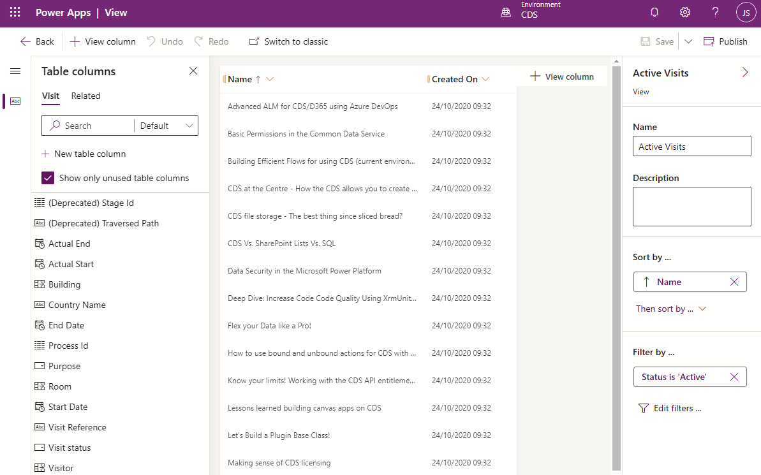Click Redo in the command bar
The image size is (761, 475).
point(211,41)
